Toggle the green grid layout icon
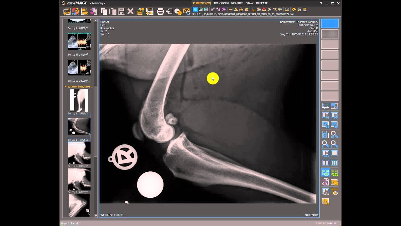401x226 pixels. coord(334,173)
